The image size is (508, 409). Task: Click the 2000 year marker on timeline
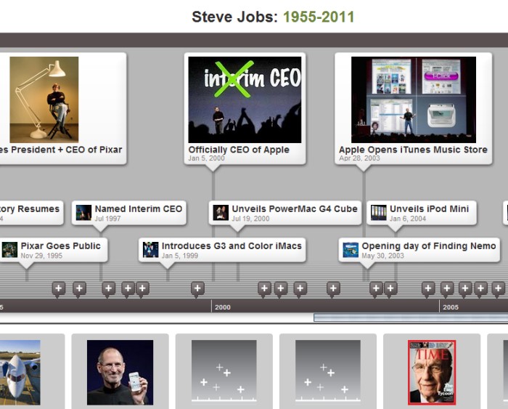point(223,307)
